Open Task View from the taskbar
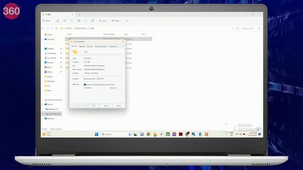303x170 pixels. click(135, 134)
